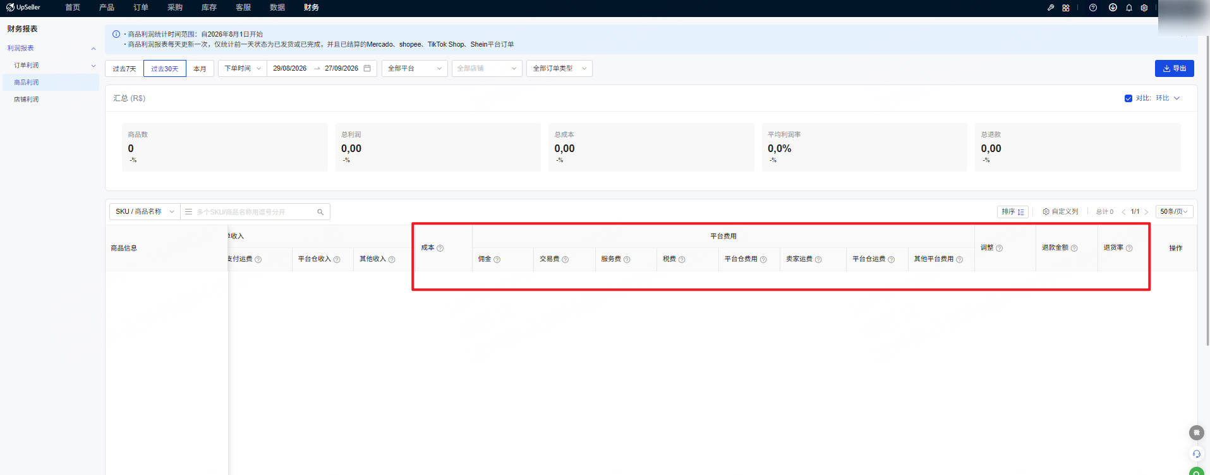Viewport: 1210px width, 475px height.
Task: Uncheck the 对比 comparison checkbox
Action: click(1128, 98)
